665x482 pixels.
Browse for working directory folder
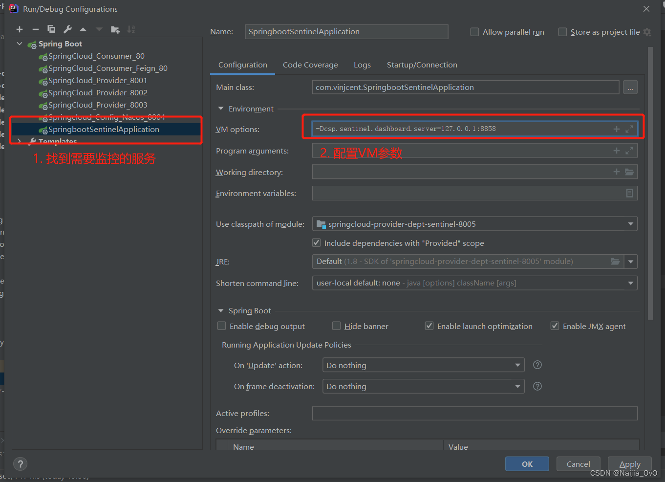pyautogui.click(x=629, y=172)
